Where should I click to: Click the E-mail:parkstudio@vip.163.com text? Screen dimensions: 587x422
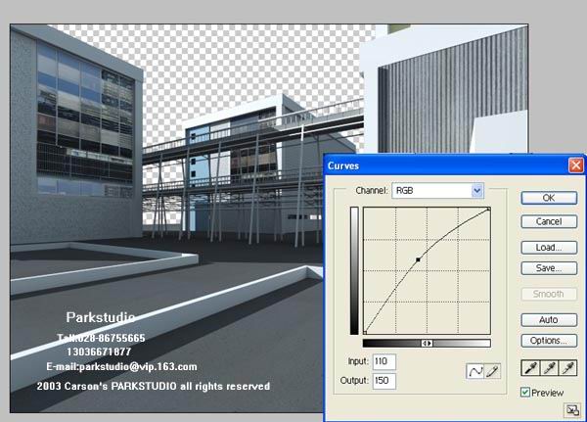pyautogui.click(x=121, y=366)
